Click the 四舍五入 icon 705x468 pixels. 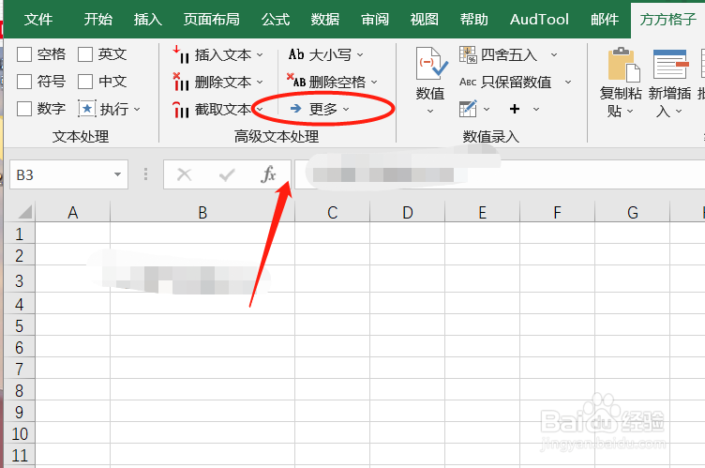(x=468, y=54)
